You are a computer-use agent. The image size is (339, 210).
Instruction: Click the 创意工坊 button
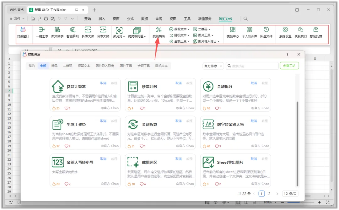(289, 66)
